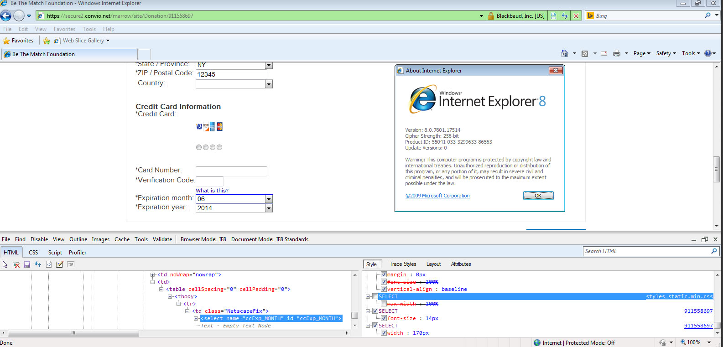Click the browser Back arrow button
The image size is (723, 347).
(x=5, y=16)
